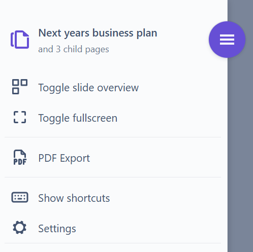Toggle fullscreen mode via its label
Image resolution: width=253 pixels, height=252 pixels.
coord(78,118)
